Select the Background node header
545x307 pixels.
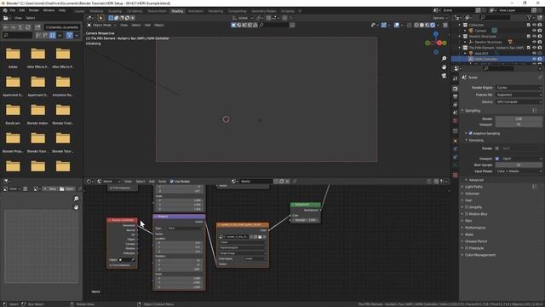pos(306,205)
